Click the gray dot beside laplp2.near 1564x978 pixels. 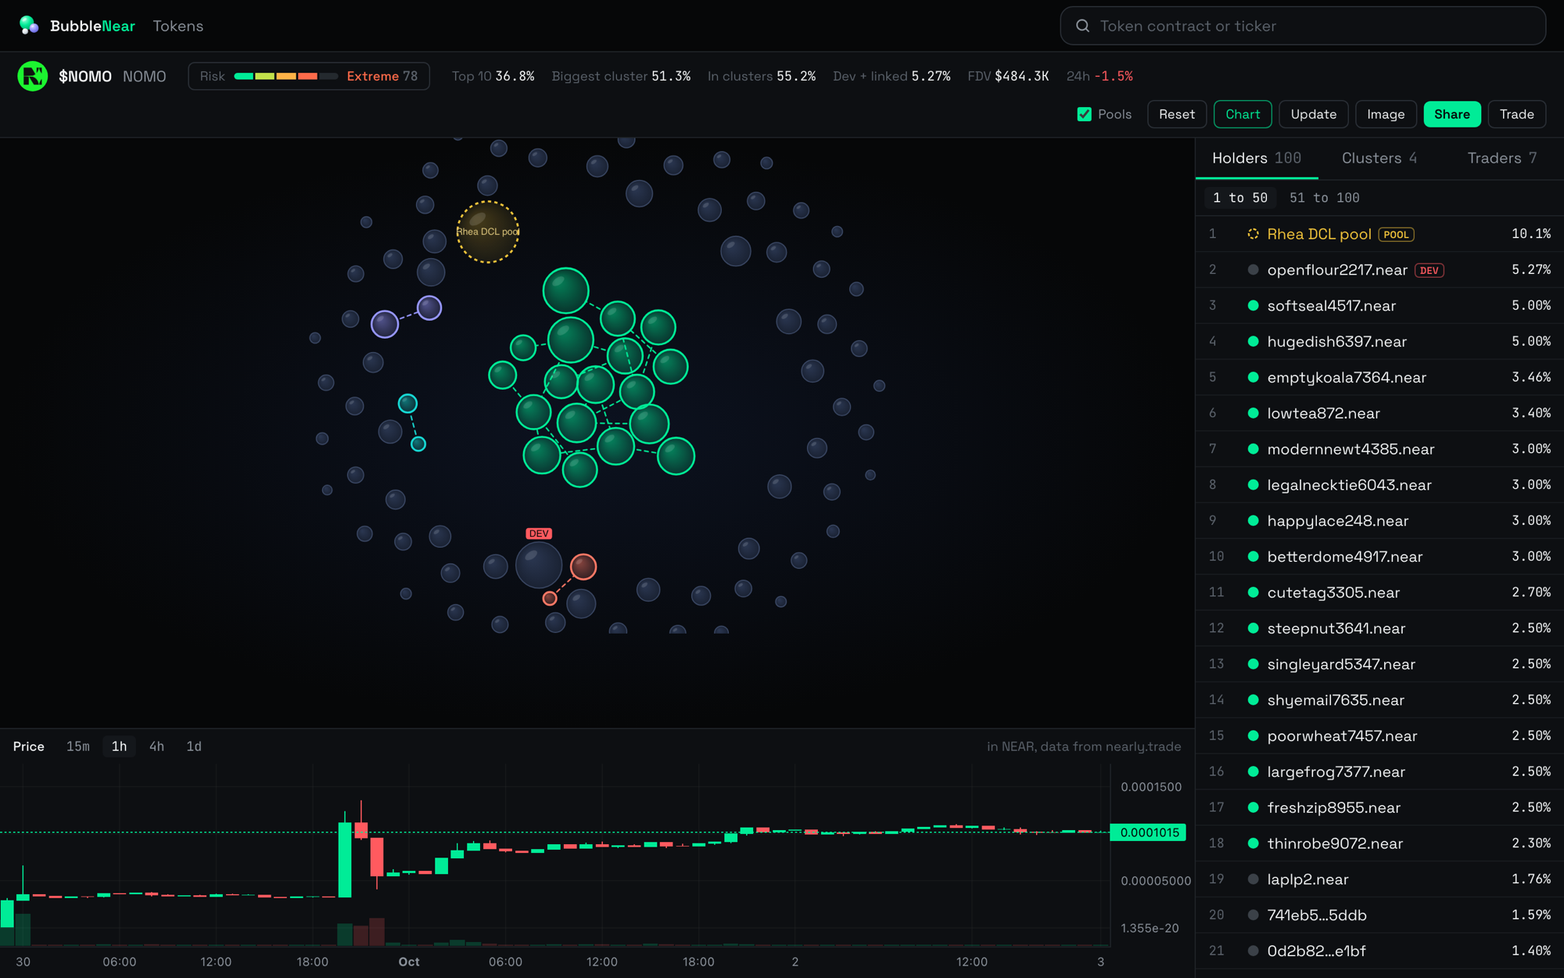(1253, 879)
